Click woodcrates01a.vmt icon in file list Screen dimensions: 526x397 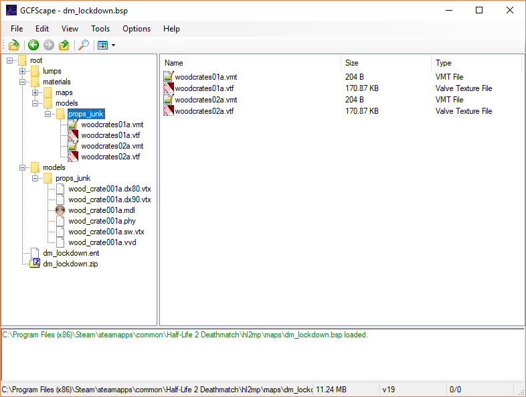[x=169, y=77]
